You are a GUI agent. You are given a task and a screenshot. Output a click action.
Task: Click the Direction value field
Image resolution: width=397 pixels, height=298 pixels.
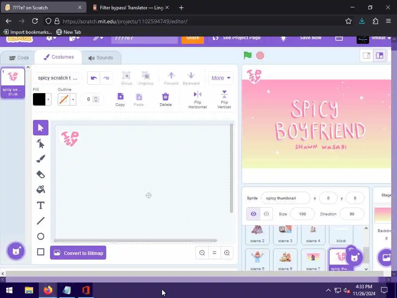pos(352,214)
